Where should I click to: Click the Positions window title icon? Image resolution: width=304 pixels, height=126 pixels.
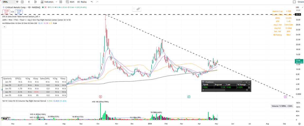click(x=203, y=82)
